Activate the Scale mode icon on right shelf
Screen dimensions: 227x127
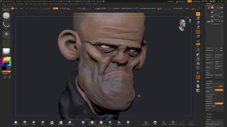pos(198,23)
